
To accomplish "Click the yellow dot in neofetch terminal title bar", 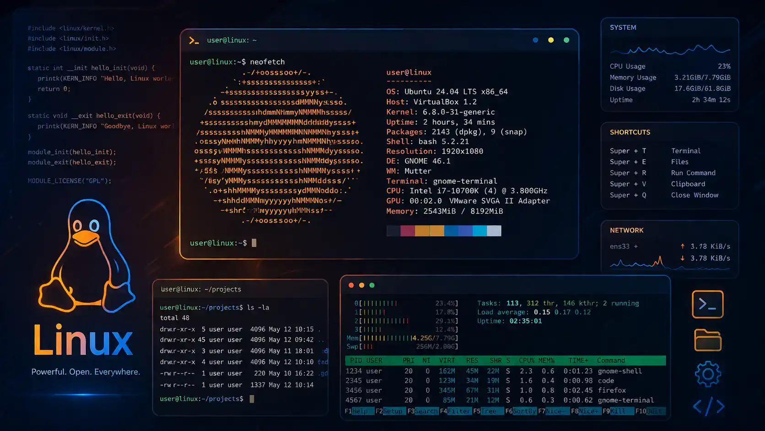I will (551, 40).
